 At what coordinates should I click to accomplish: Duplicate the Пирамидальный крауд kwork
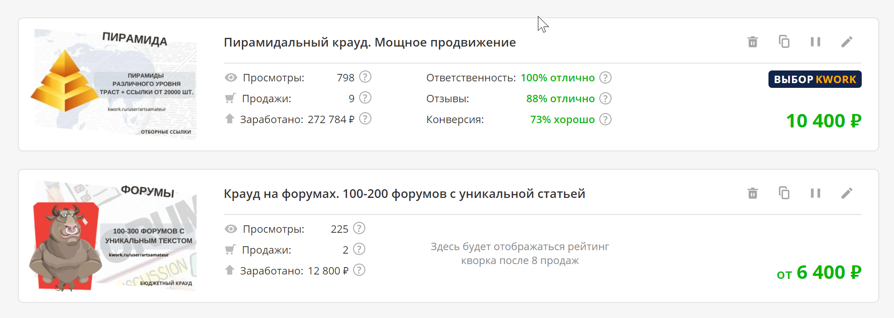point(784,42)
